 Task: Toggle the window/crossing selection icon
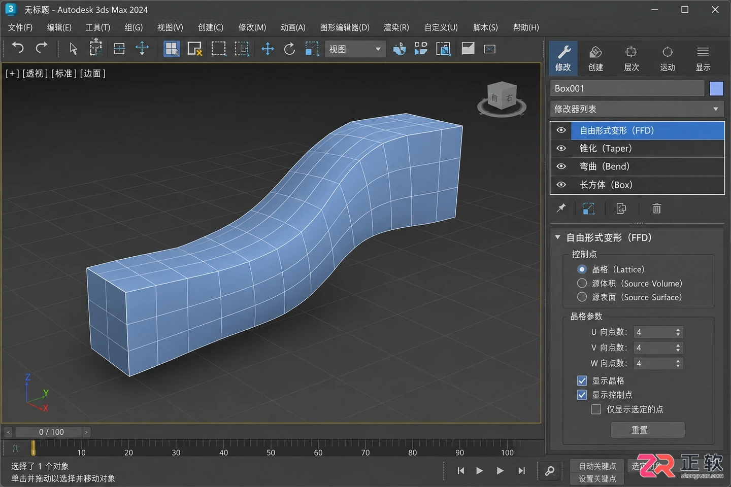tap(242, 49)
